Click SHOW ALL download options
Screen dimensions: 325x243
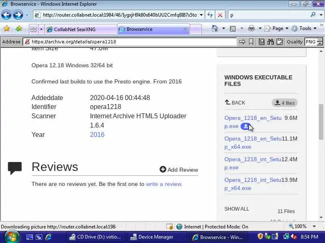236,209
